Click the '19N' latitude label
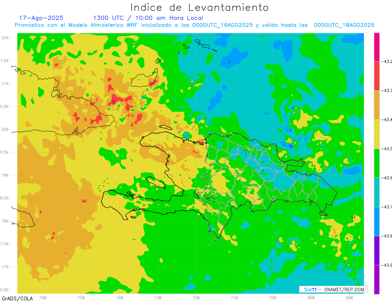This screenshot has width=392, height=302. [6, 175]
